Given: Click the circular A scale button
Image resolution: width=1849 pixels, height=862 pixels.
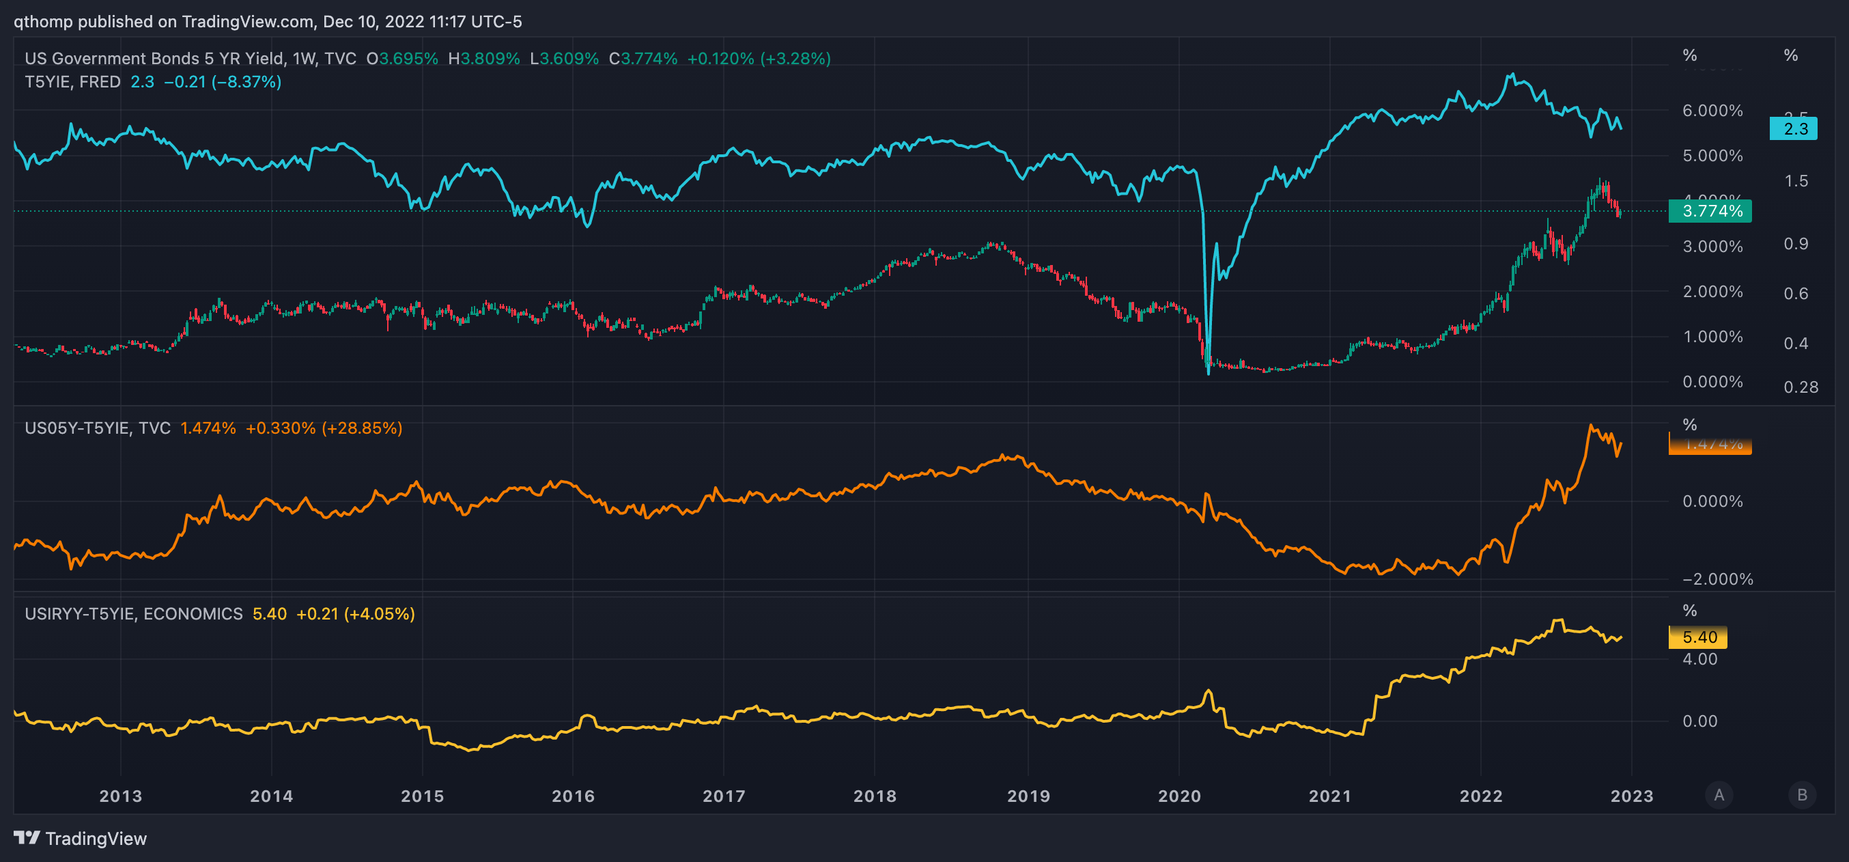Looking at the screenshot, I should [1719, 794].
